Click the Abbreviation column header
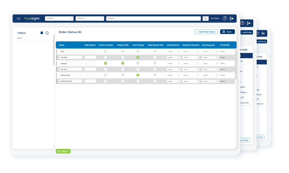 pos(90,45)
